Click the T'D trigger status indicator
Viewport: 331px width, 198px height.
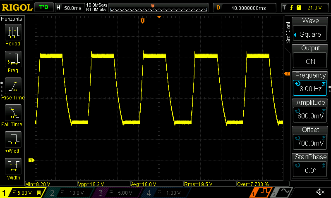click(x=44, y=7)
